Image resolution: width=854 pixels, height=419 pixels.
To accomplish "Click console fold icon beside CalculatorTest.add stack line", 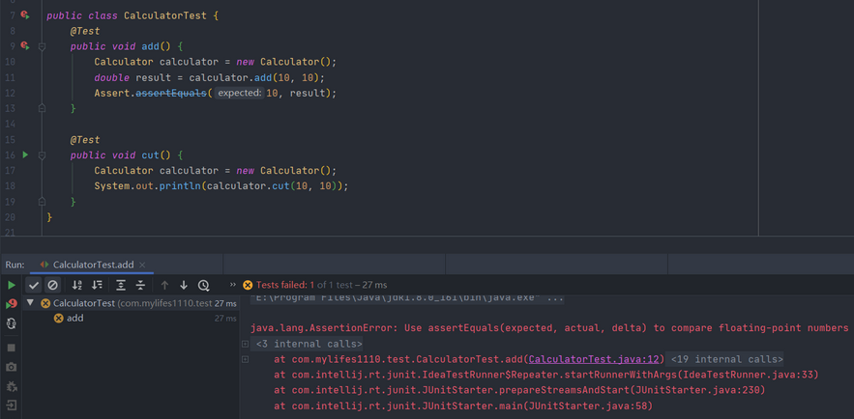I will [245, 359].
